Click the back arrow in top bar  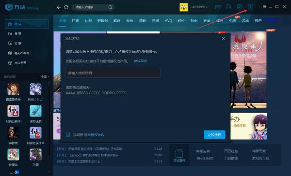[x=59, y=7]
